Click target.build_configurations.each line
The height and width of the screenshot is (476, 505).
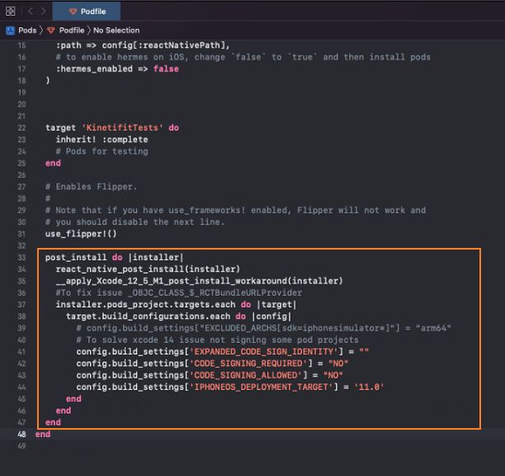179,317
